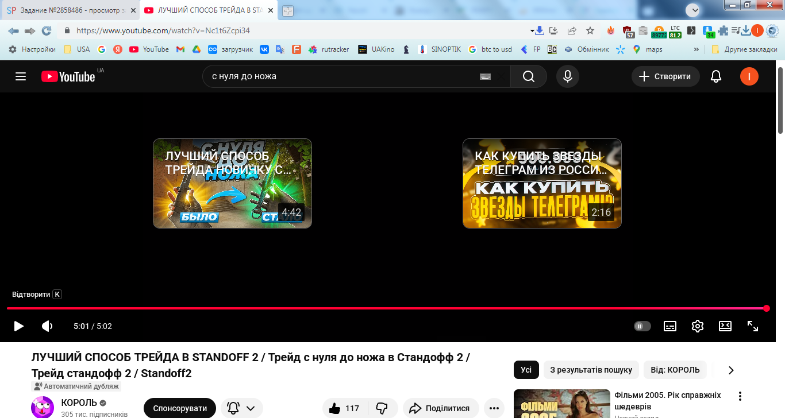Viewport: 785px width, 418px height.
Task: Click the browser address bar URL
Action: click(163, 30)
